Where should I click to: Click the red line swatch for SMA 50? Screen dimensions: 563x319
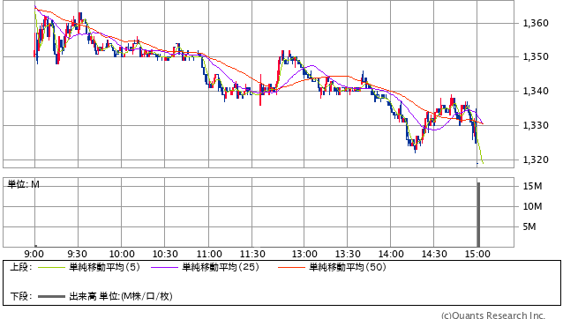point(291,267)
